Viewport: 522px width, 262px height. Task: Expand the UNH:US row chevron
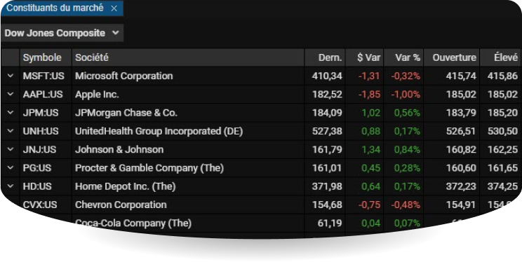11,131
